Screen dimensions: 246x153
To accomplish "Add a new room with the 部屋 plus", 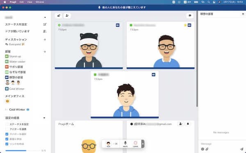I will (x=45, y=52).
